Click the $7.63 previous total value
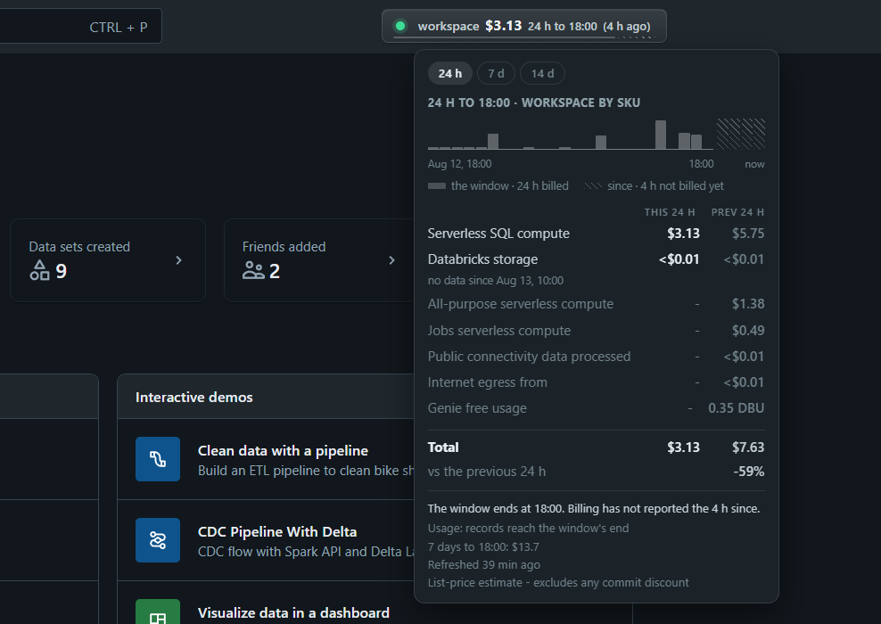The width and height of the screenshot is (881, 624). pos(748,447)
